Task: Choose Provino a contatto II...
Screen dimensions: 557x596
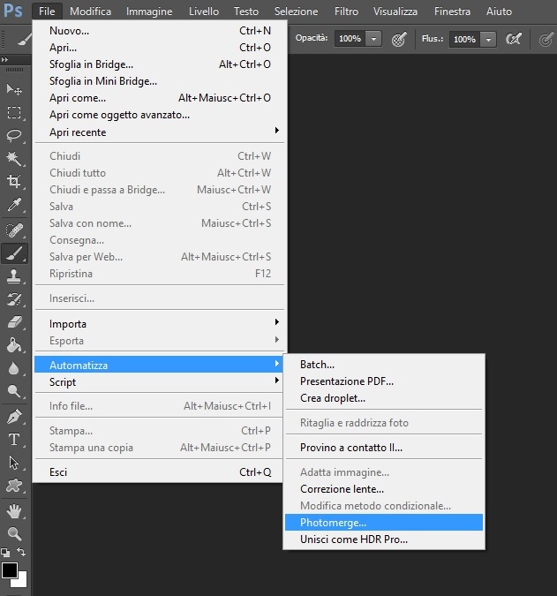Action: pyautogui.click(x=384, y=448)
